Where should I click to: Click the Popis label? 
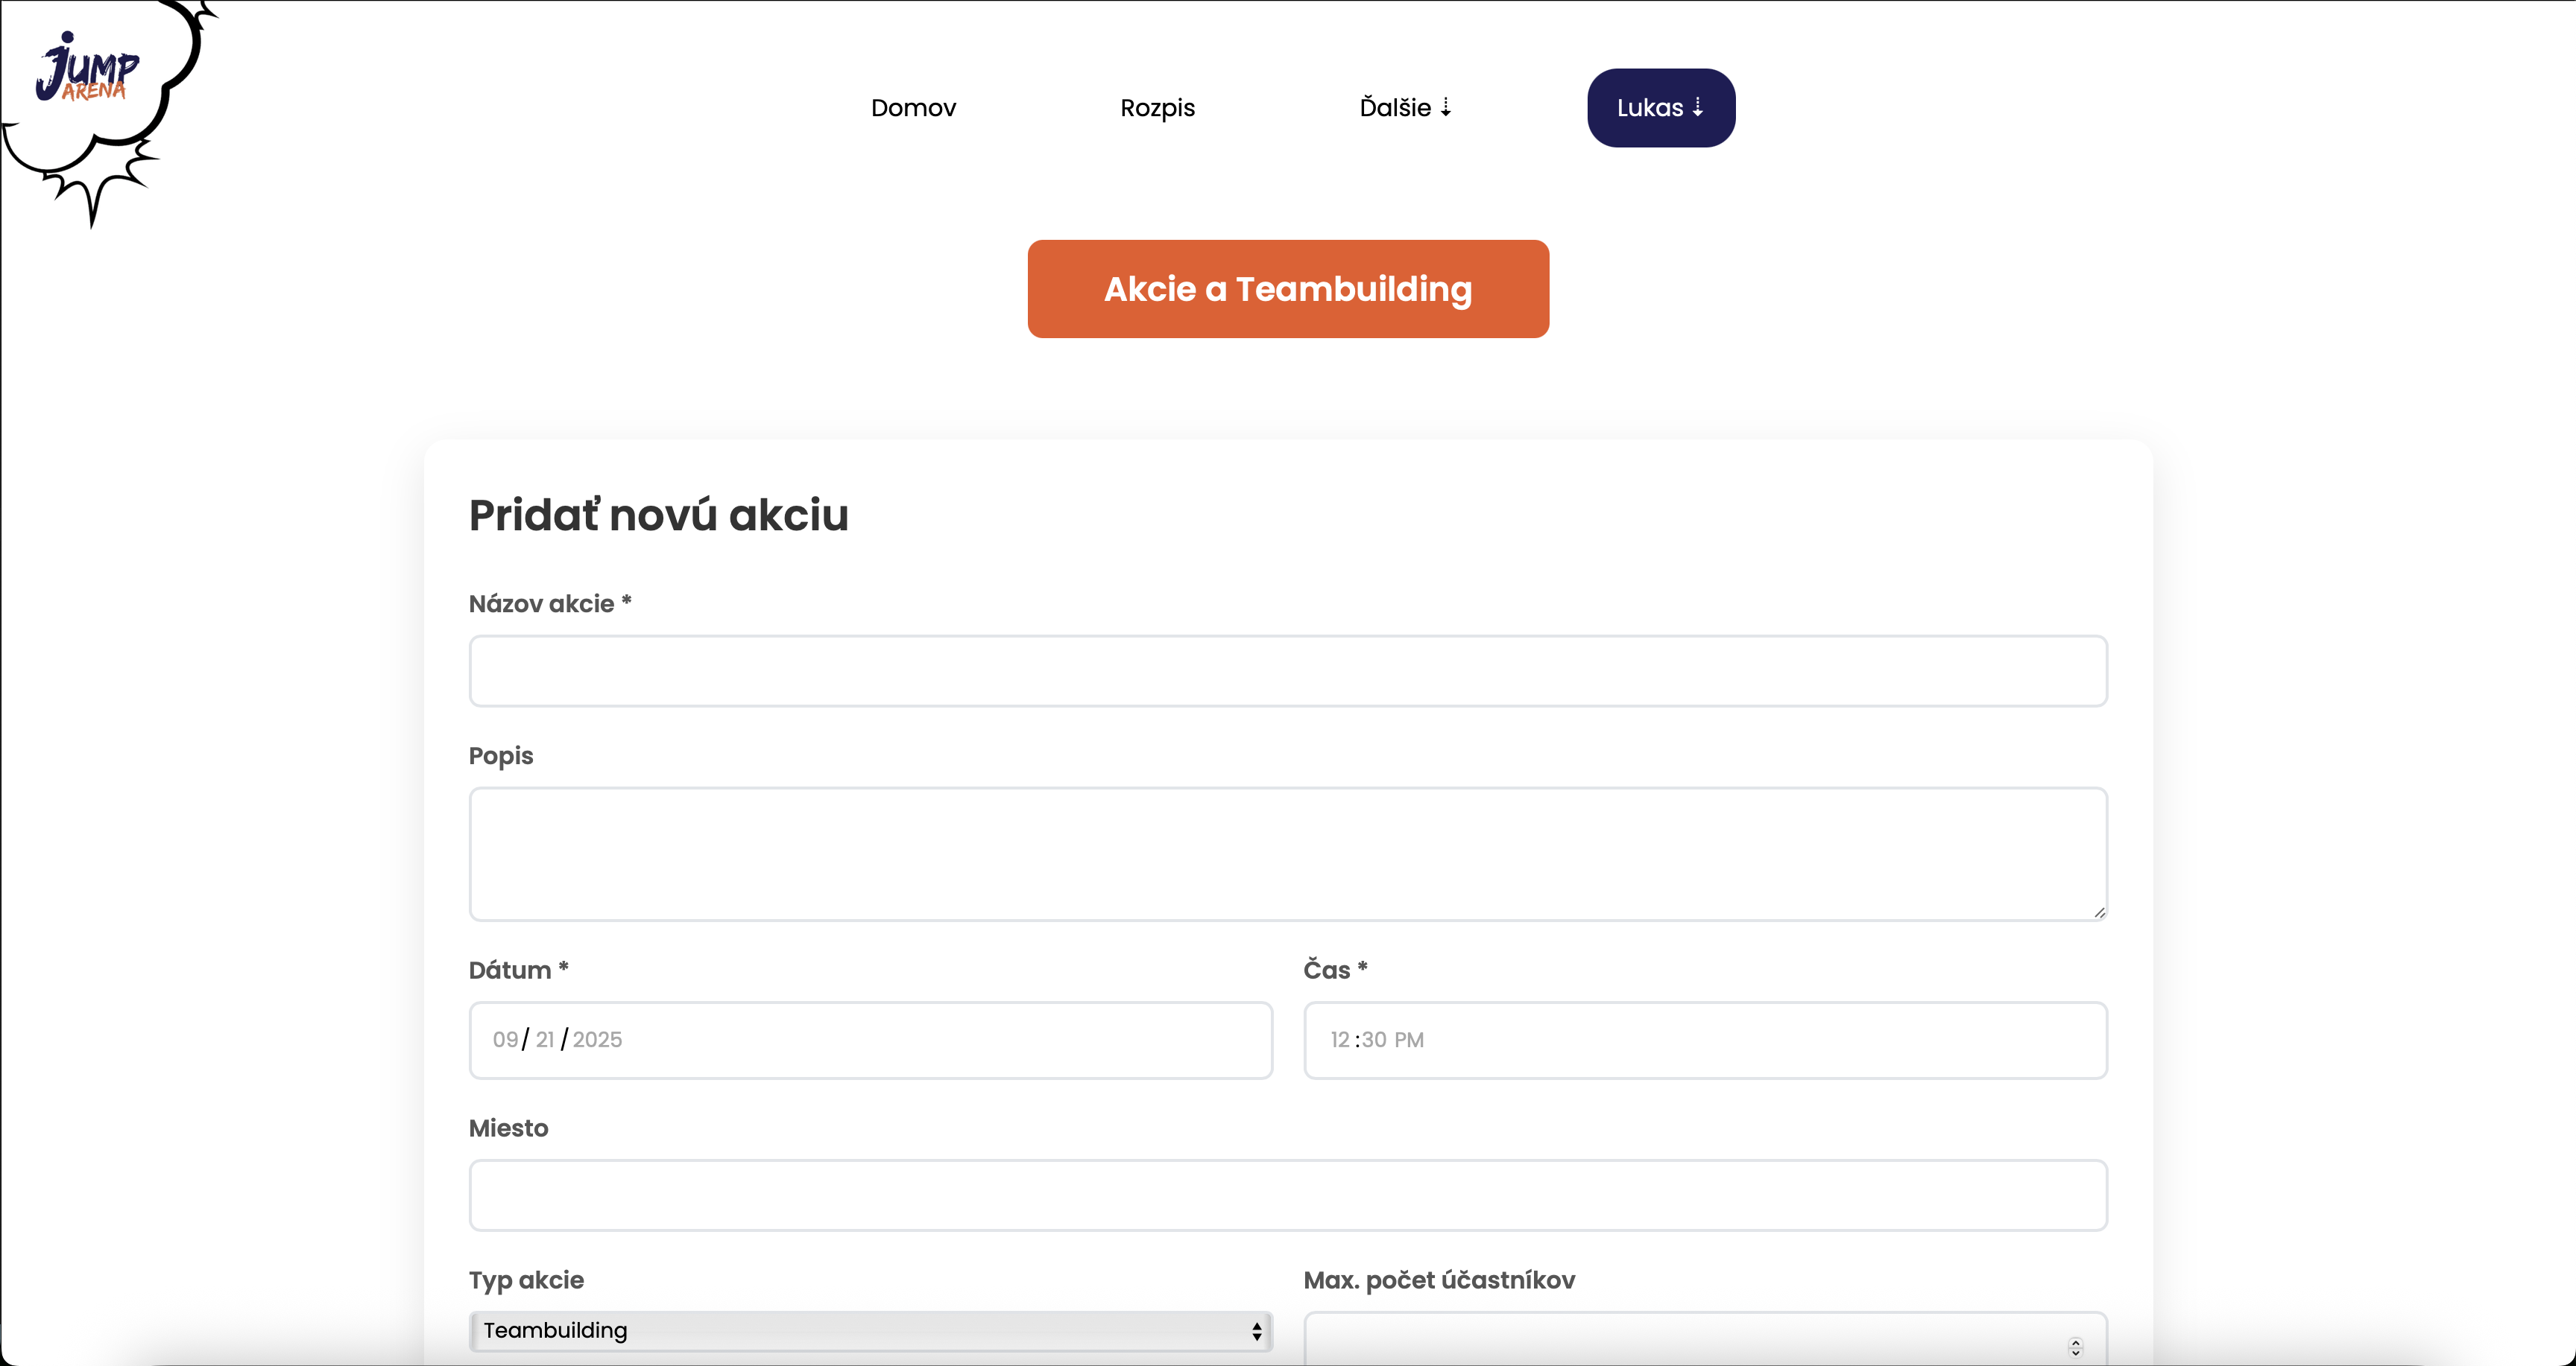[501, 755]
